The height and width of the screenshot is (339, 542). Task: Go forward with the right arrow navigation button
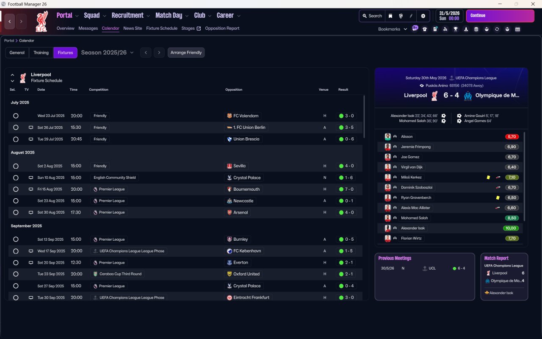point(21,21)
